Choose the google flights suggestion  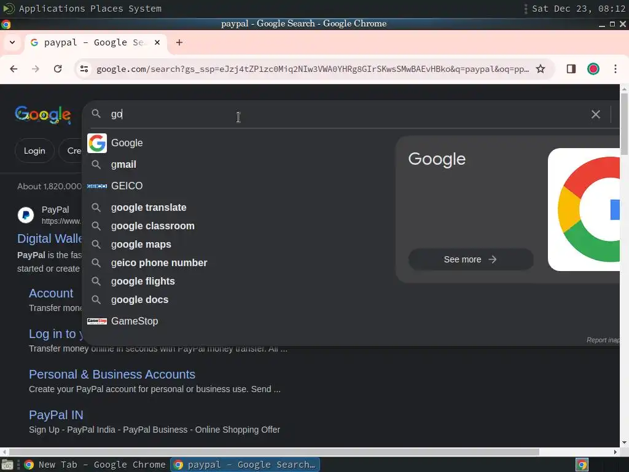pyautogui.click(x=143, y=281)
